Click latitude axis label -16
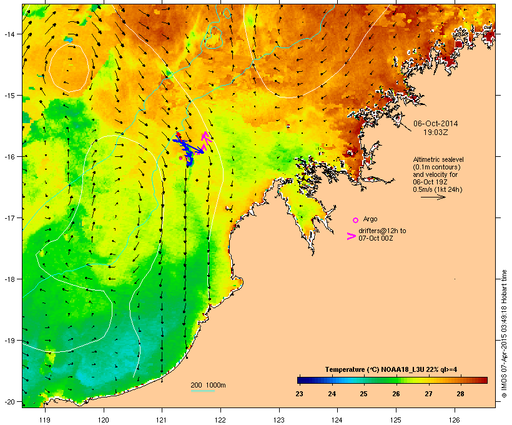 [9, 157]
